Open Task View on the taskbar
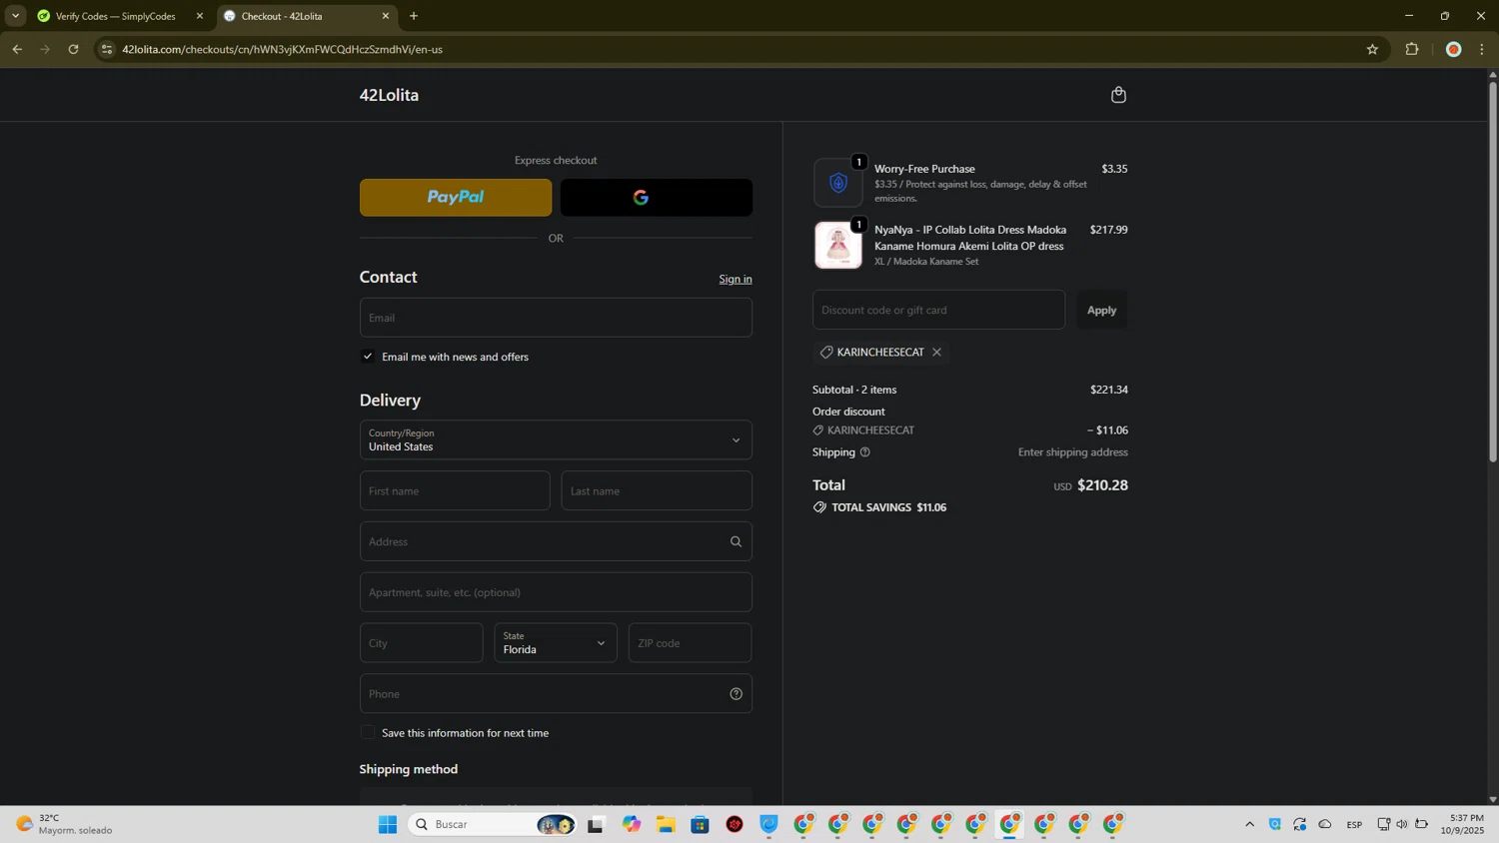This screenshot has width=1499, height=843. 596,824
